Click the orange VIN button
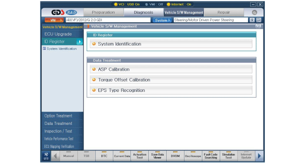305x163 pixels. click(x=54, y=20)
